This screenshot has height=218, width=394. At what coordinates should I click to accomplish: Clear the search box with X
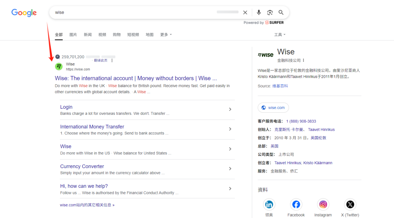[245, 12]
